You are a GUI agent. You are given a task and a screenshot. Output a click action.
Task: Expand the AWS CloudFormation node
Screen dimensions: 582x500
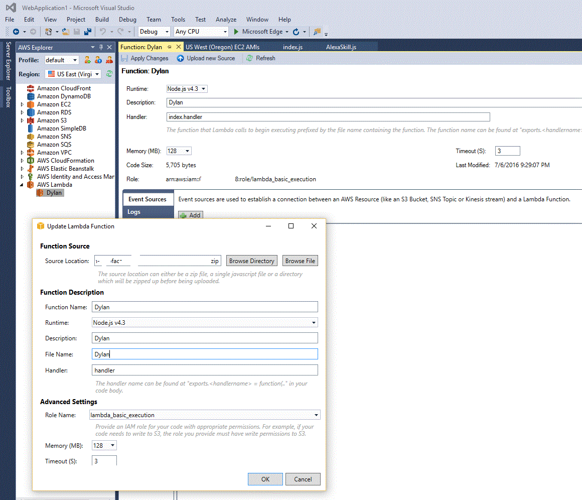coord(22,161)
